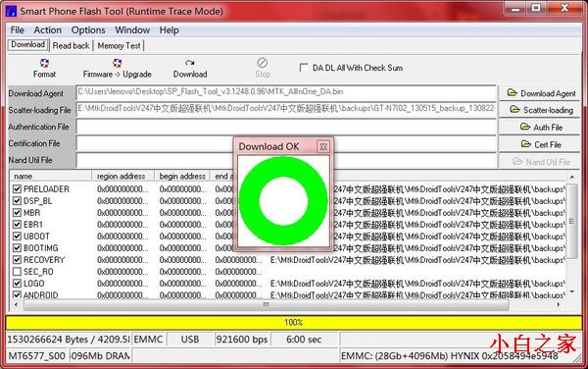
Task: Enable DA DL All With Check Sum
Action: tap(304, 68)
